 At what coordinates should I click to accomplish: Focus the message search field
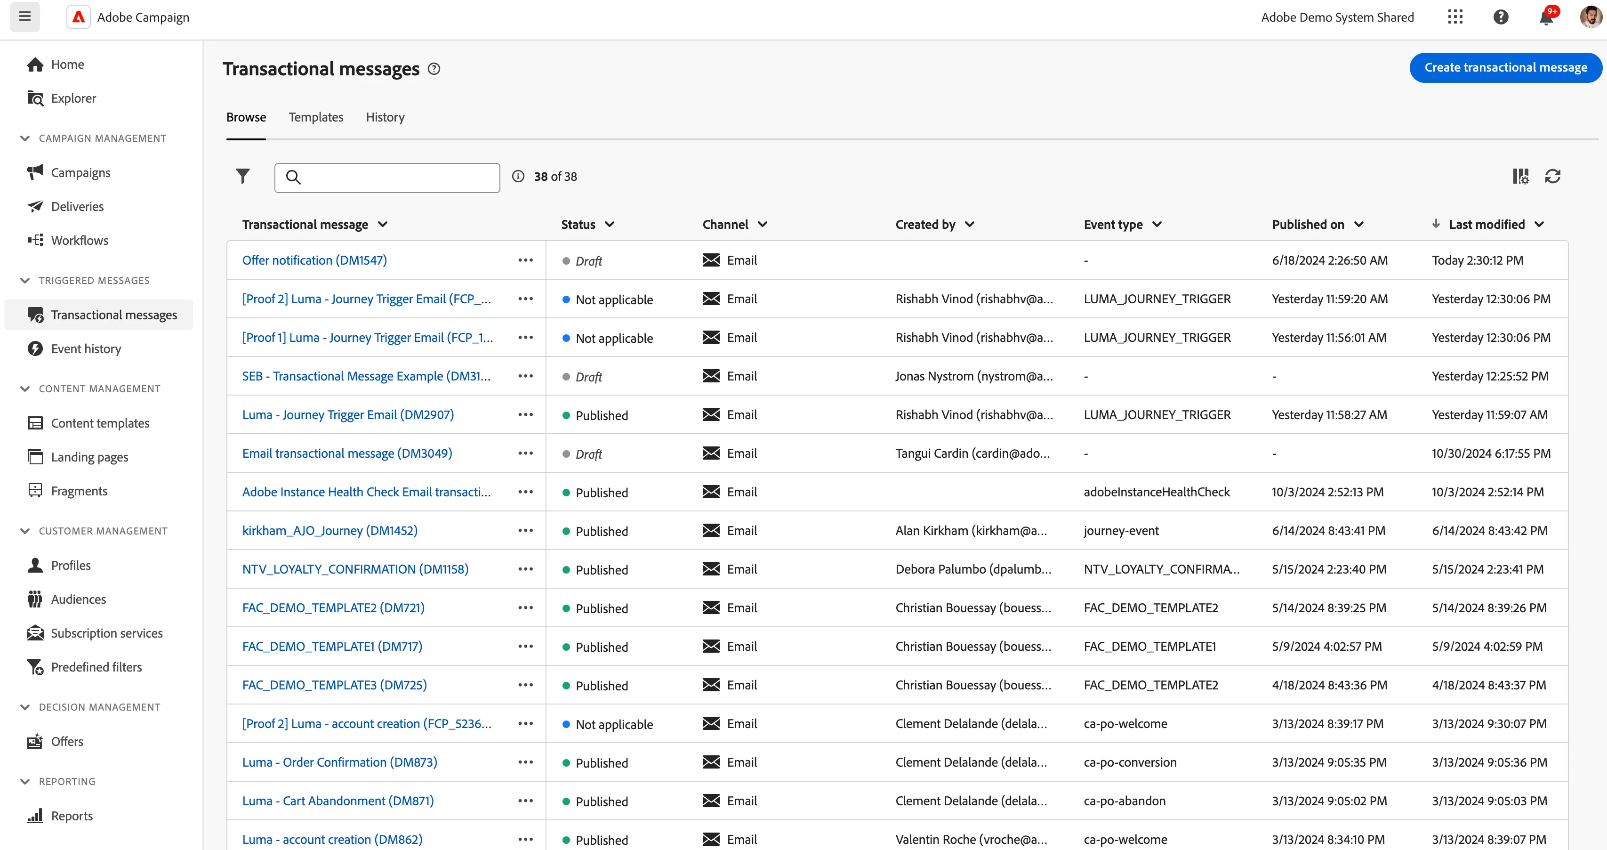click(x=387, y=178)
